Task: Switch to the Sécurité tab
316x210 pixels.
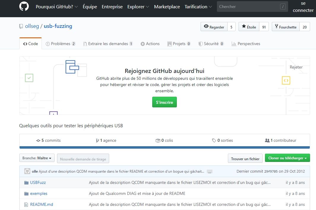Action: pos(211,44)
